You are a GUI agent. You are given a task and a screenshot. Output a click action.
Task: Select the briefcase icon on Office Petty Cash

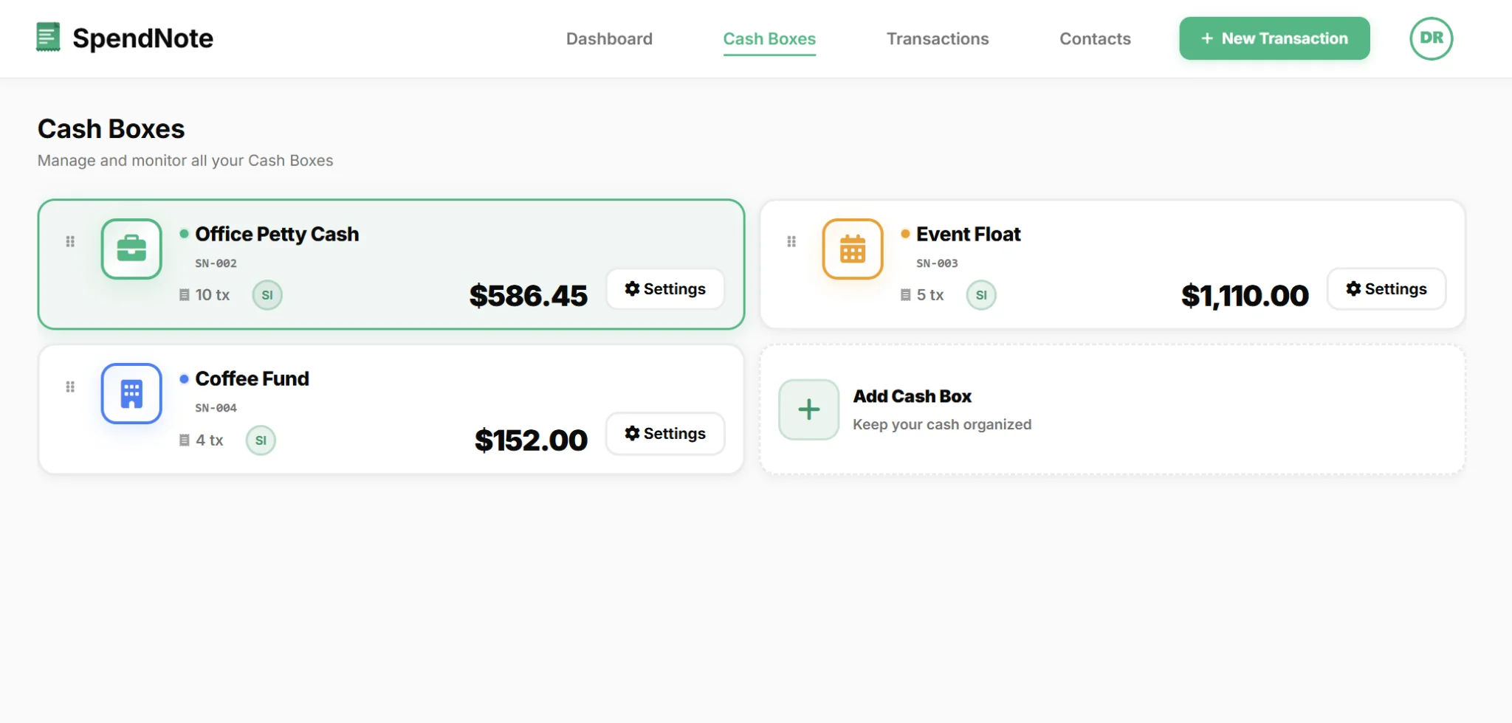tap(131, 249)
